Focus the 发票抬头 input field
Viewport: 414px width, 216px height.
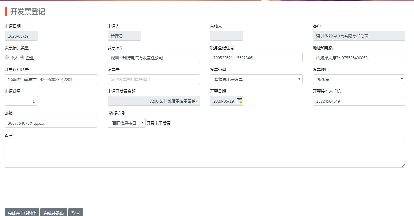pyautogui.click(x=154, y=58)
